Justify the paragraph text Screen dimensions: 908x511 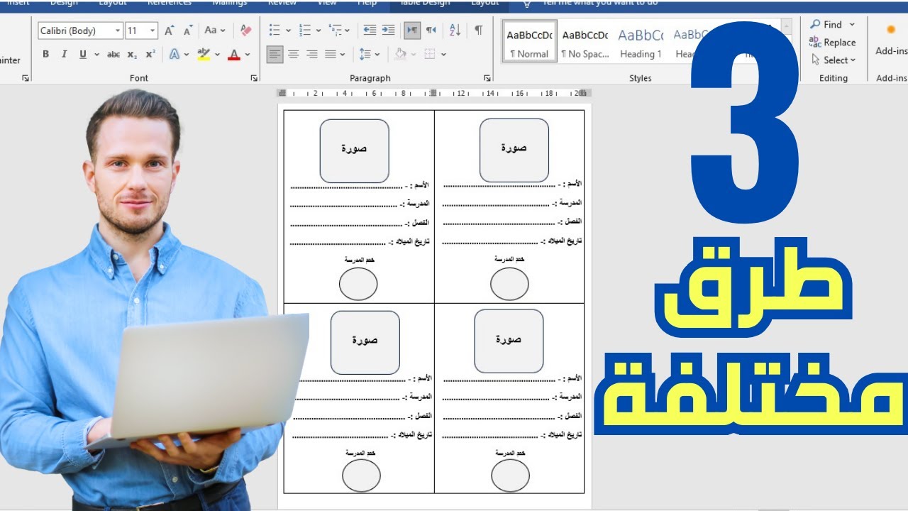point(331,54)
